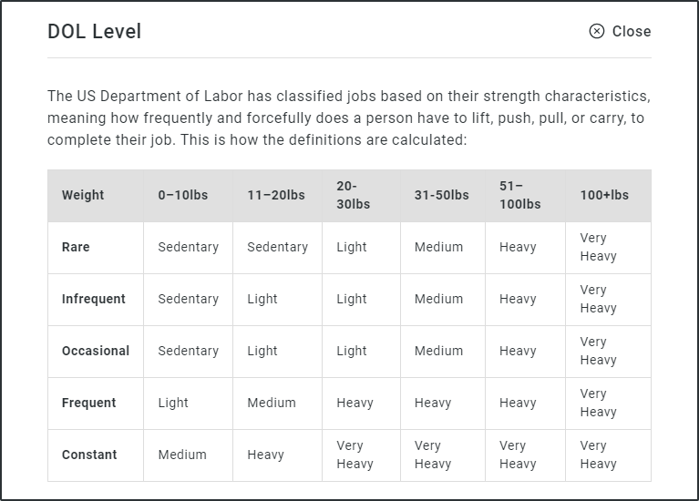Click the 51–100lbs column header
This screenshot has width=699, height=501.
pos(519,195)
